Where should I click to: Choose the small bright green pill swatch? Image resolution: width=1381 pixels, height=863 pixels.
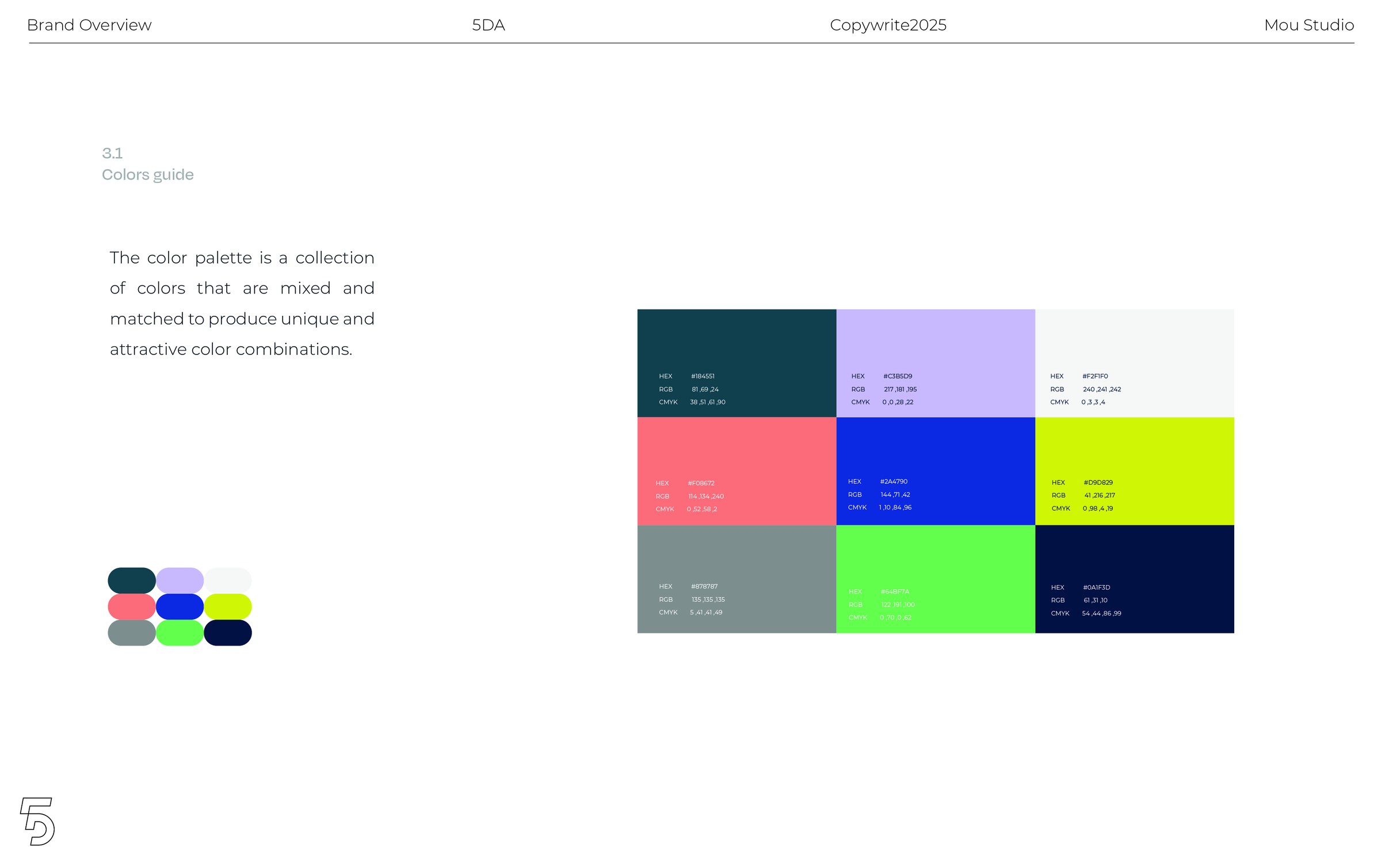tap(180, 633)
